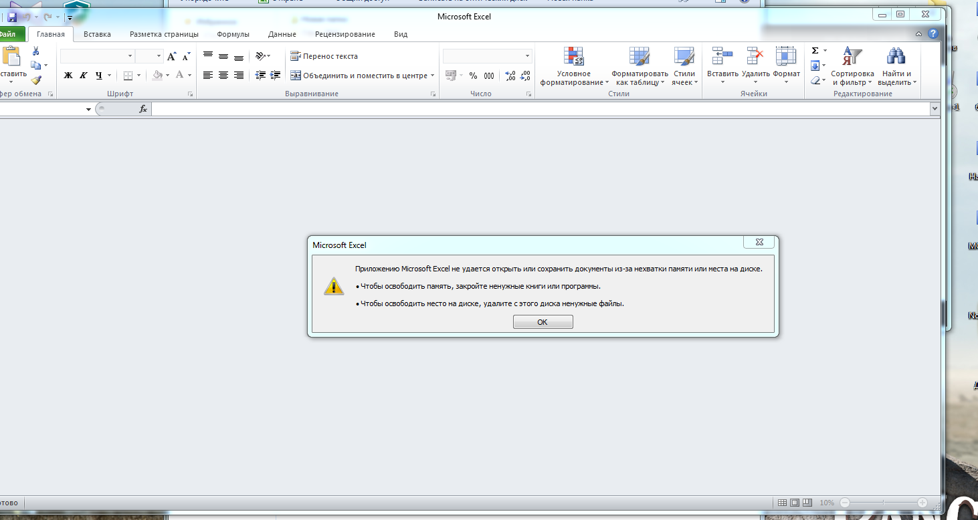
Task: Center text horizontally
Action: point(223,76)
